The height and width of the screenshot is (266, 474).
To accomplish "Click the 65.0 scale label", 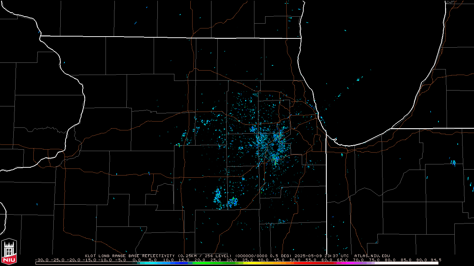I will tap(342, 260).
